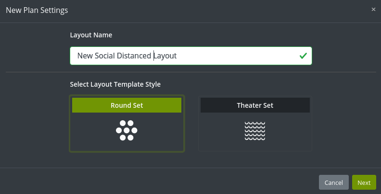
Task: Click the "Layout Name" field label
Action: tap(91, 35)
